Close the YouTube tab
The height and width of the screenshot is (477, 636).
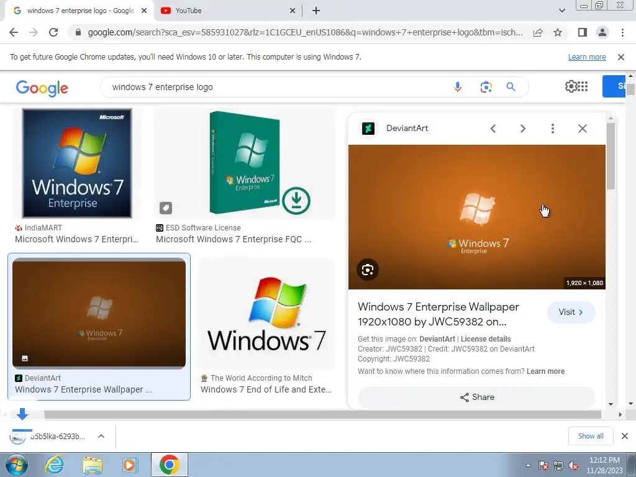point(293,11)
